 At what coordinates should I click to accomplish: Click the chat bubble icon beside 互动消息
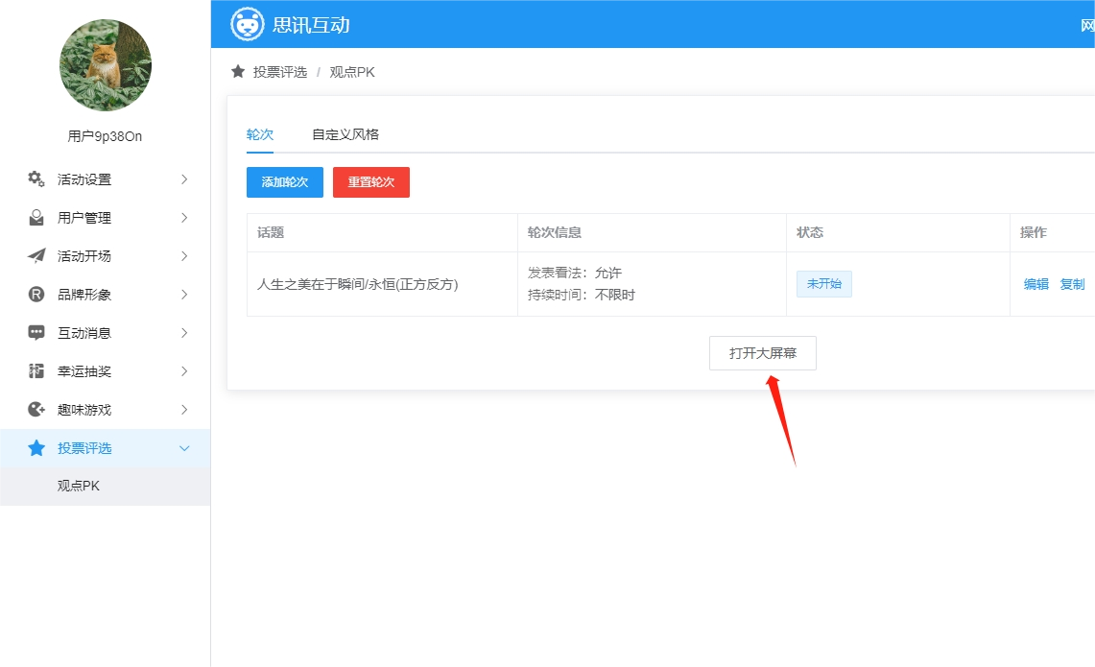pyautogui.click(x=36, y=333)
